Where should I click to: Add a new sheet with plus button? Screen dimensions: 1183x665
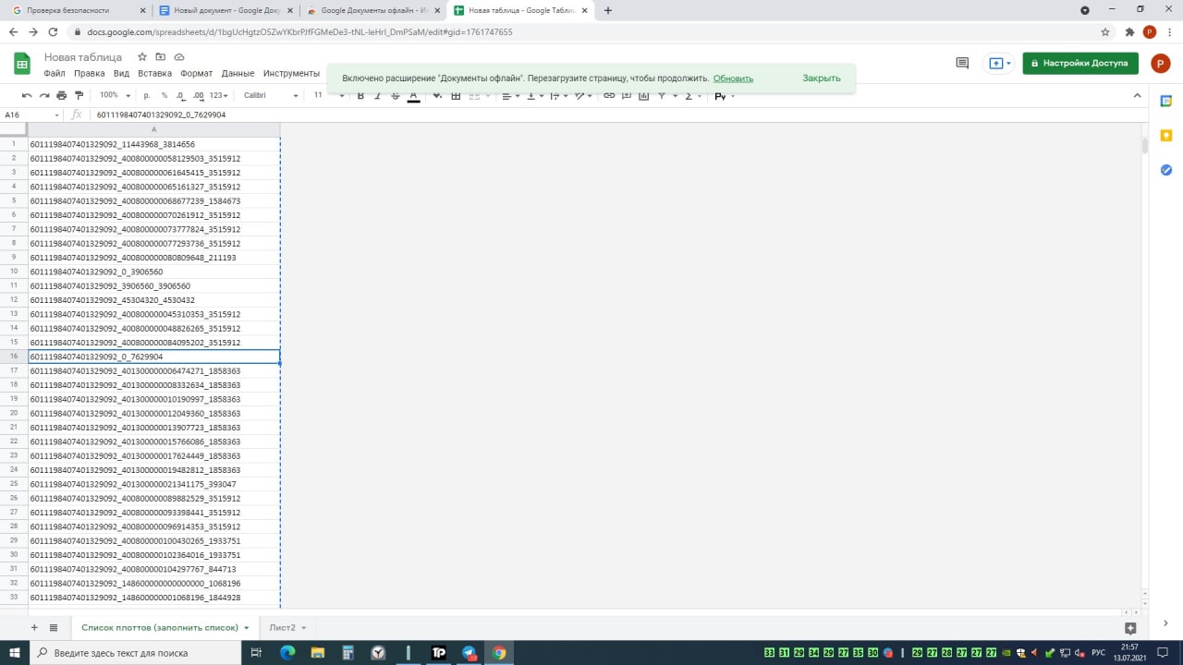(34, 627)
